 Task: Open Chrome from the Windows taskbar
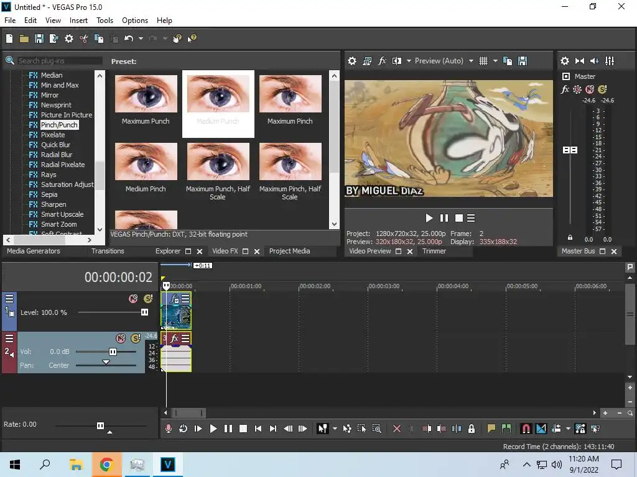pyautogui.click(x=106, y=465)
